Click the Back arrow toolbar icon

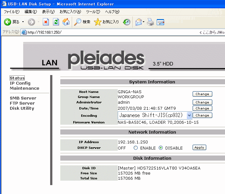[8, 22]
